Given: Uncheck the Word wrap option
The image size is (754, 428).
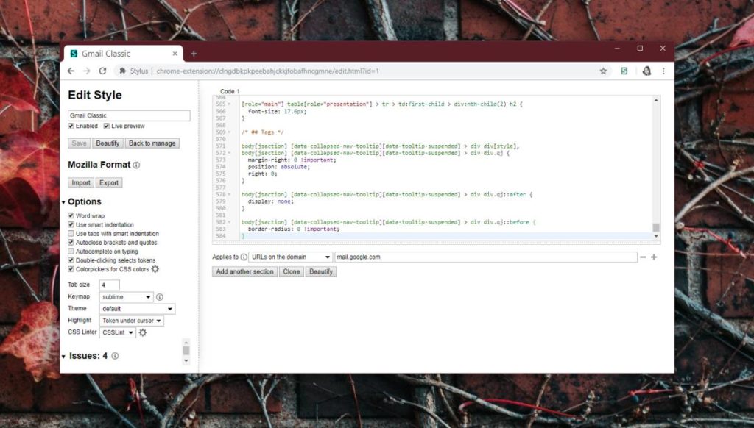Looking at the screenshot, I should pyautogui.click(x=71, y=216).
